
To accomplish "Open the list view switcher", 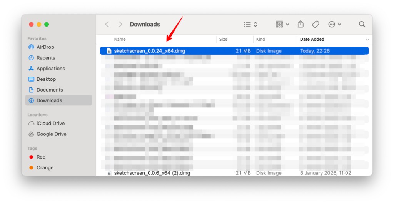I will click(250, 24).
